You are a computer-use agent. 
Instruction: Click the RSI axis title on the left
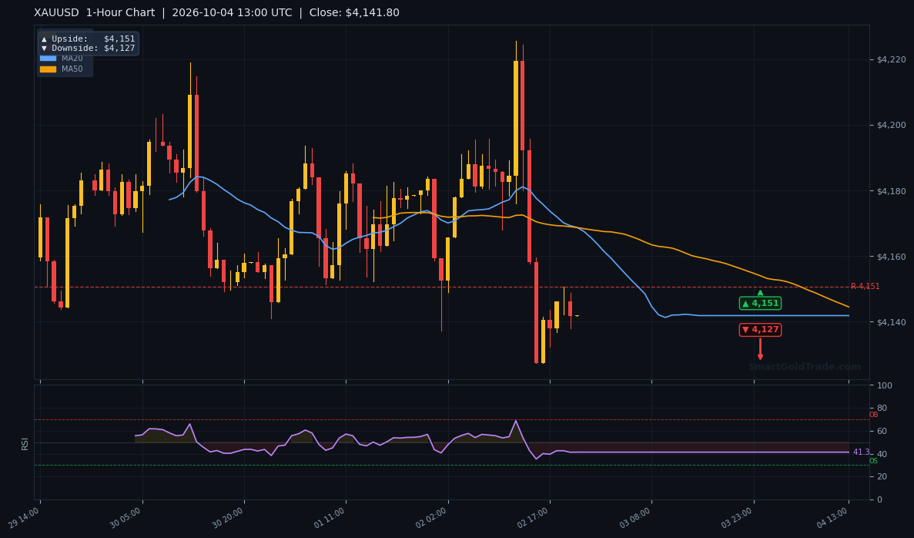25,443
